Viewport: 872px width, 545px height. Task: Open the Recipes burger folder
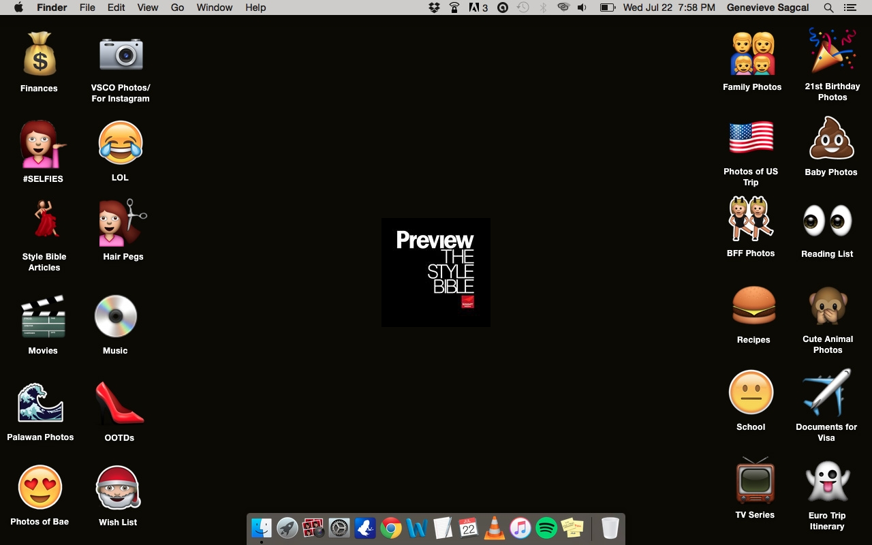click(753, 307)
